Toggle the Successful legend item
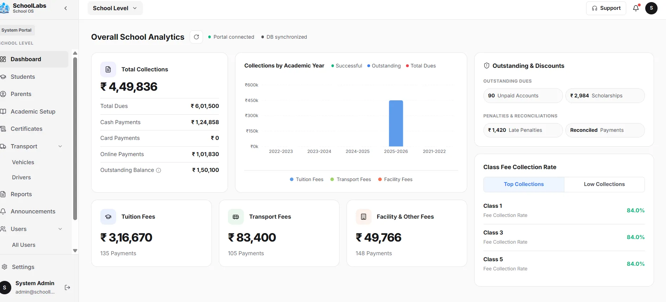The height and width of the screenshot is (302, 666). (x=347, y=66)
